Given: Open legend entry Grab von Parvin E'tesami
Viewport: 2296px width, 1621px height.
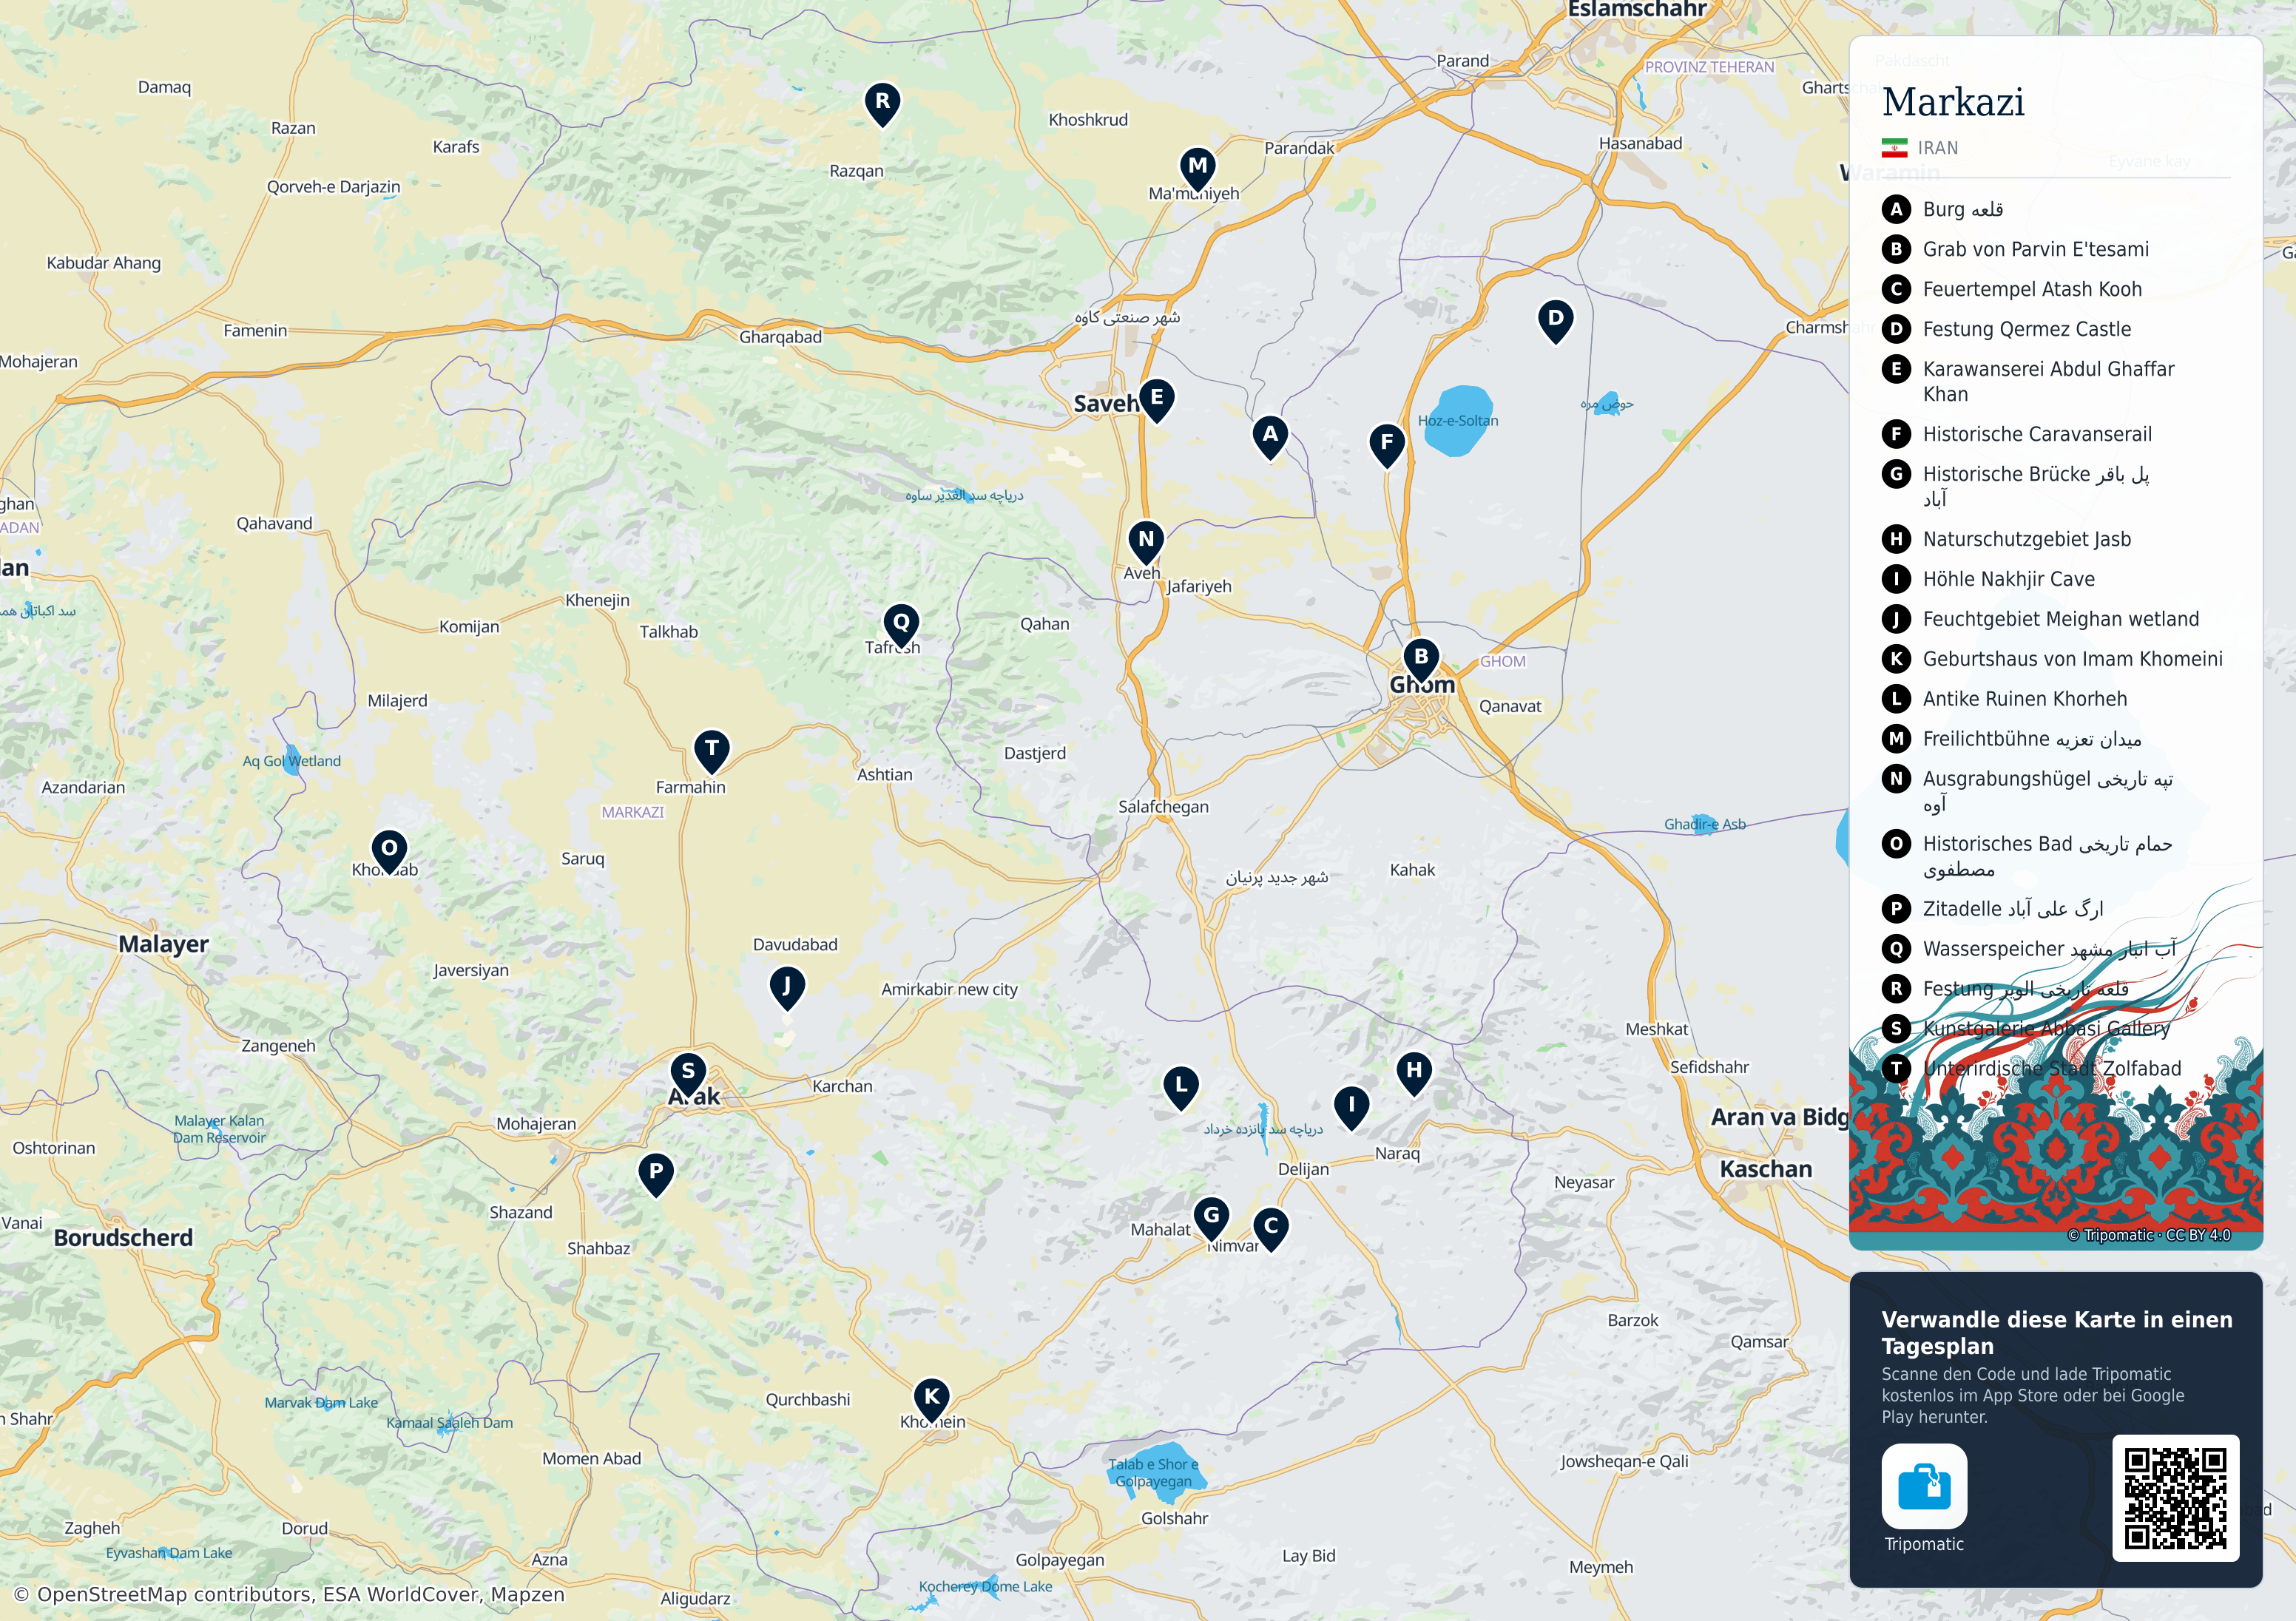Looking at the screenshot, I should coord(2015,249).
